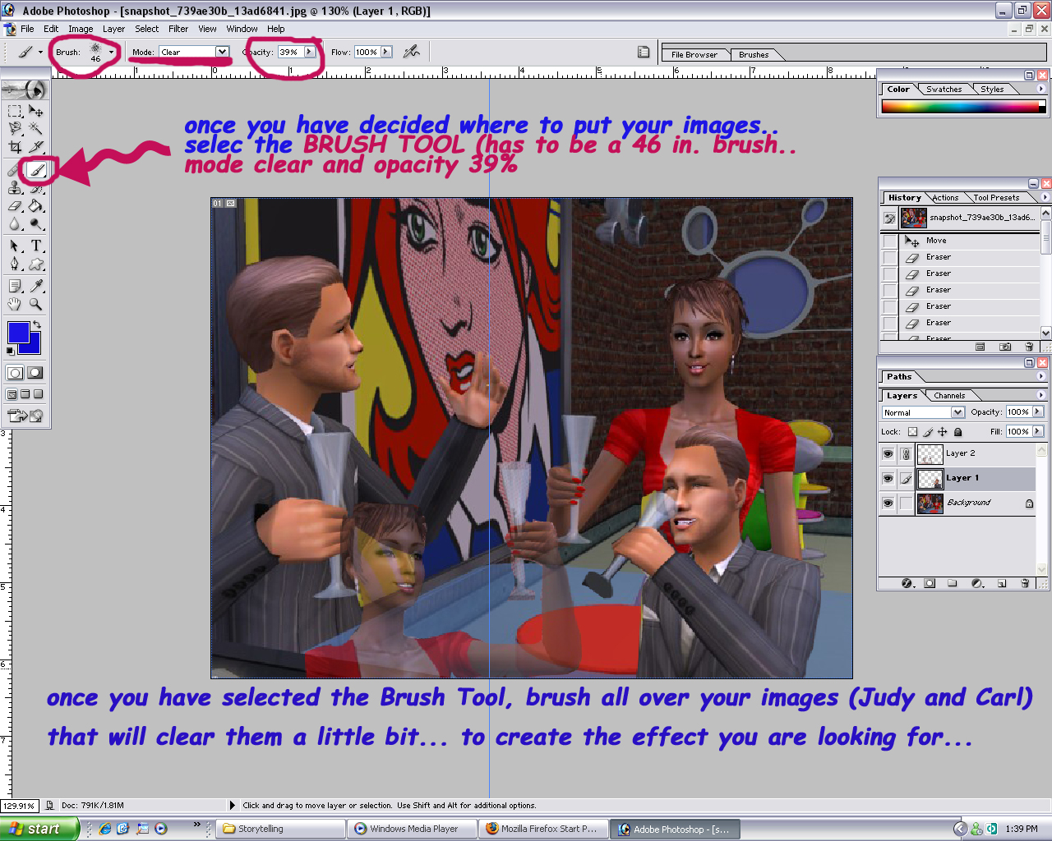The width and height of the screenshot is (1052, 841).
Task: Toggle lock all in Layers panel
Action: [958, 432]
